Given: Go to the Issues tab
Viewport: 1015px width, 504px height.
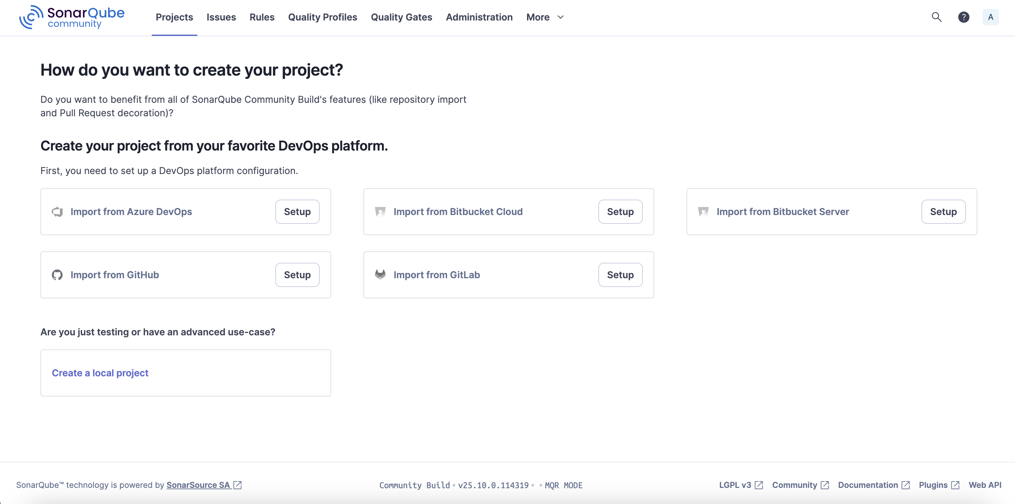Looking at the screenshot, I should coord(221,17).
